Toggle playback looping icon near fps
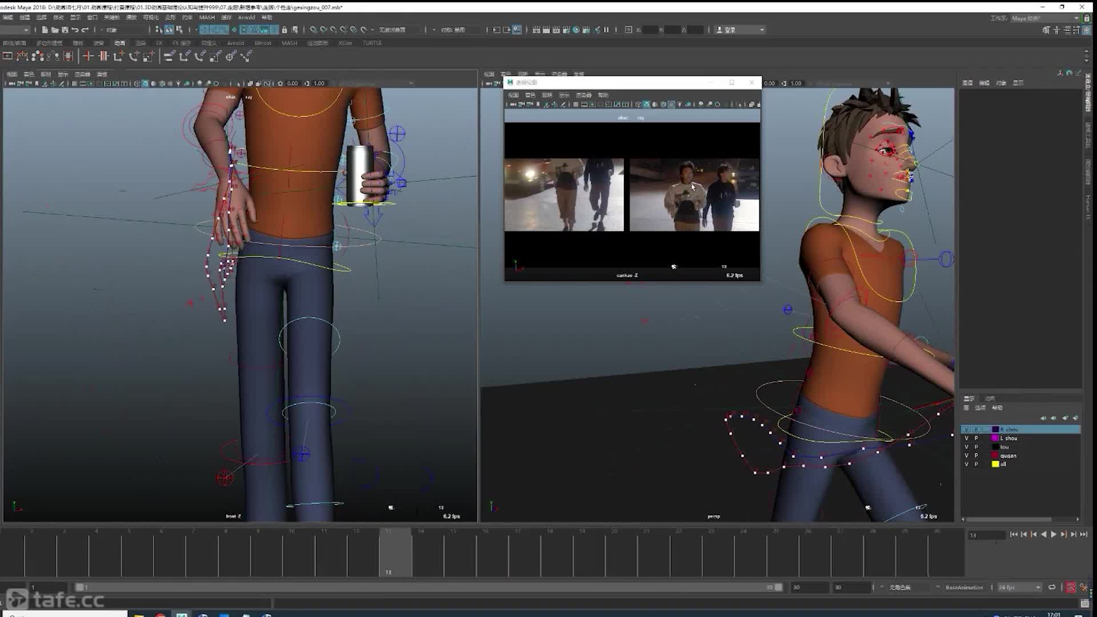1097x617 pixels. (1052, 587)
